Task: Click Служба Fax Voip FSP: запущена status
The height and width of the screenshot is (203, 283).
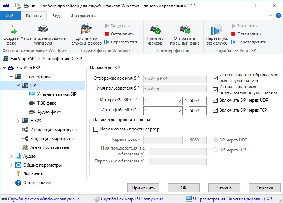Action: (x=129, y=199)
